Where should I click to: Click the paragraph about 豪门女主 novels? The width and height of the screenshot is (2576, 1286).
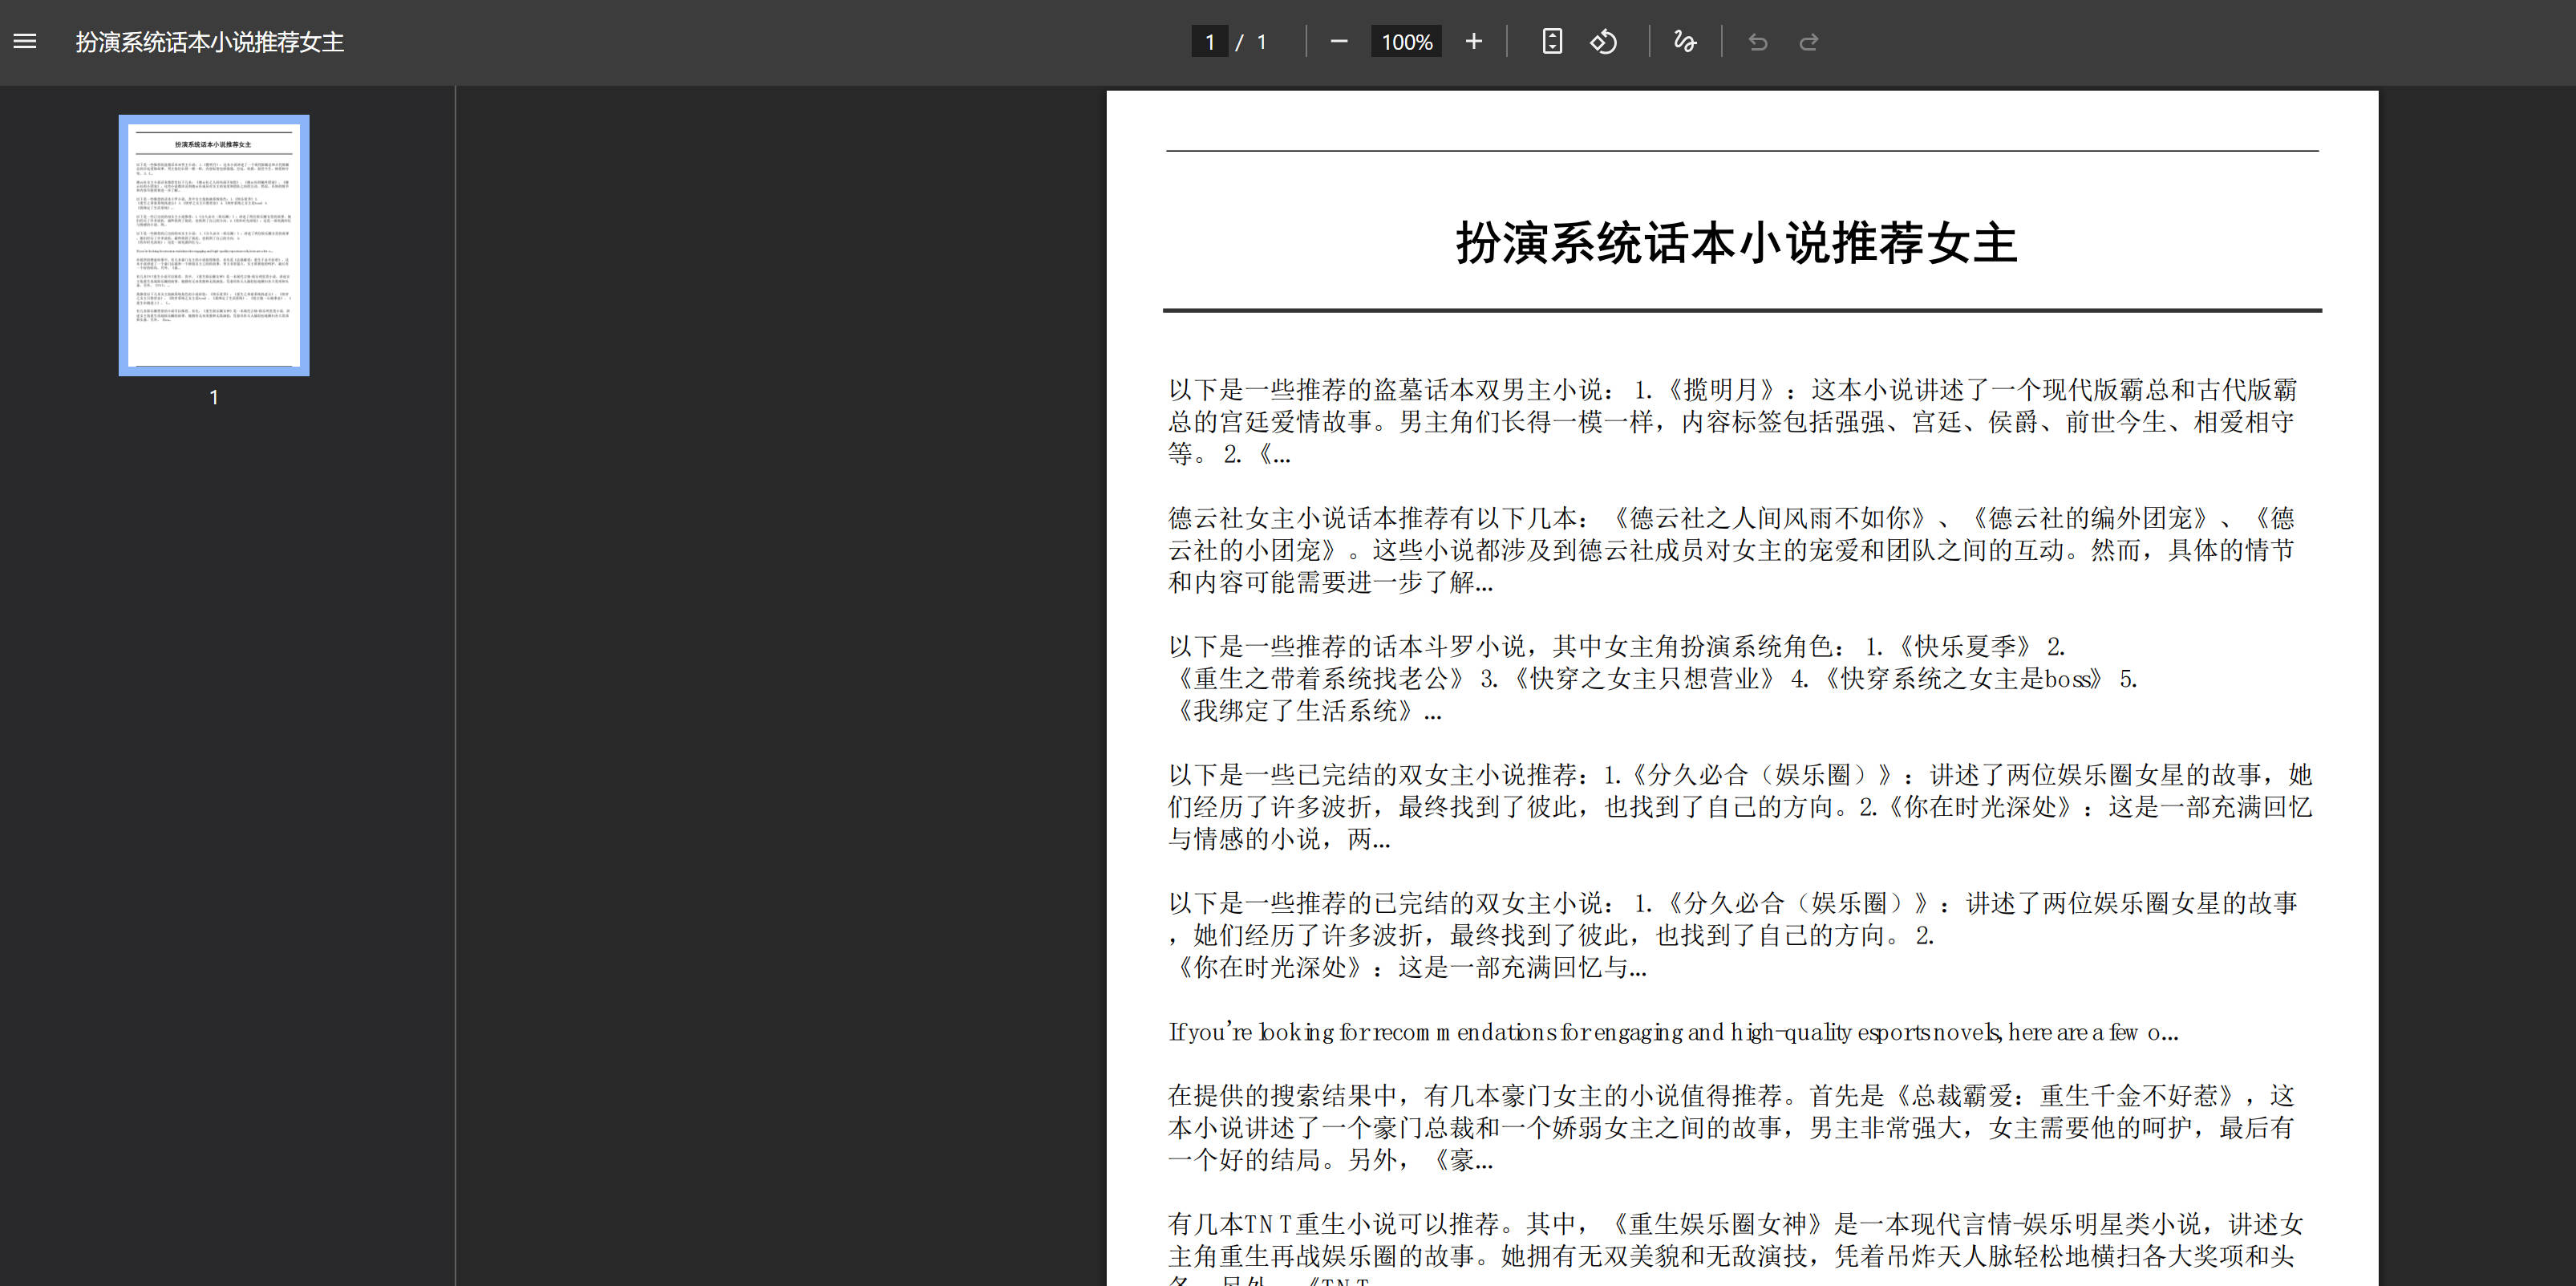coord(1730,1127)
